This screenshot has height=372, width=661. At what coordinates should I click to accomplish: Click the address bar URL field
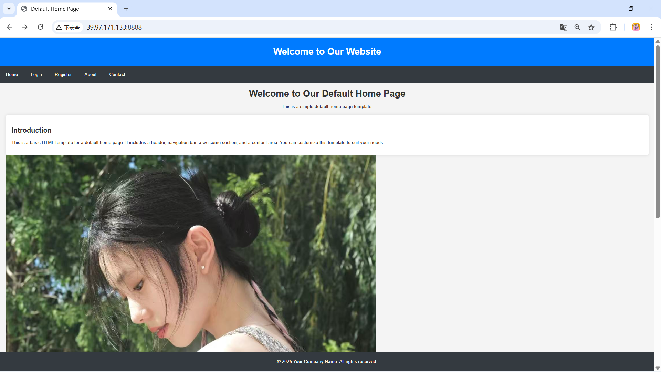(x=275, y=27)
